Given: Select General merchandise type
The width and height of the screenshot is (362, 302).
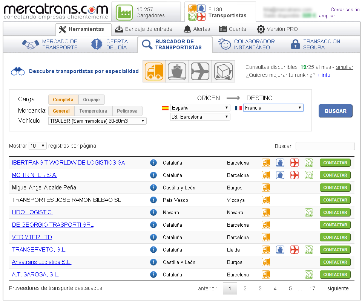Looking at the screenshot, I should pyautogui.click(x=61, y=111).
